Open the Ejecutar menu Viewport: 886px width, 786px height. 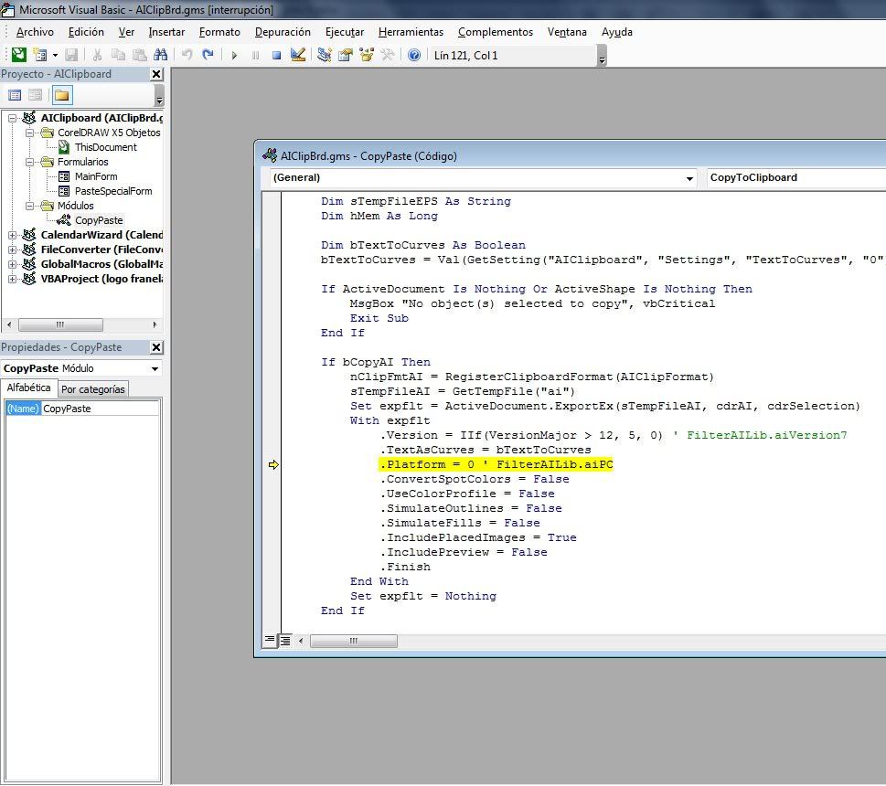click(x=345, y=32)
